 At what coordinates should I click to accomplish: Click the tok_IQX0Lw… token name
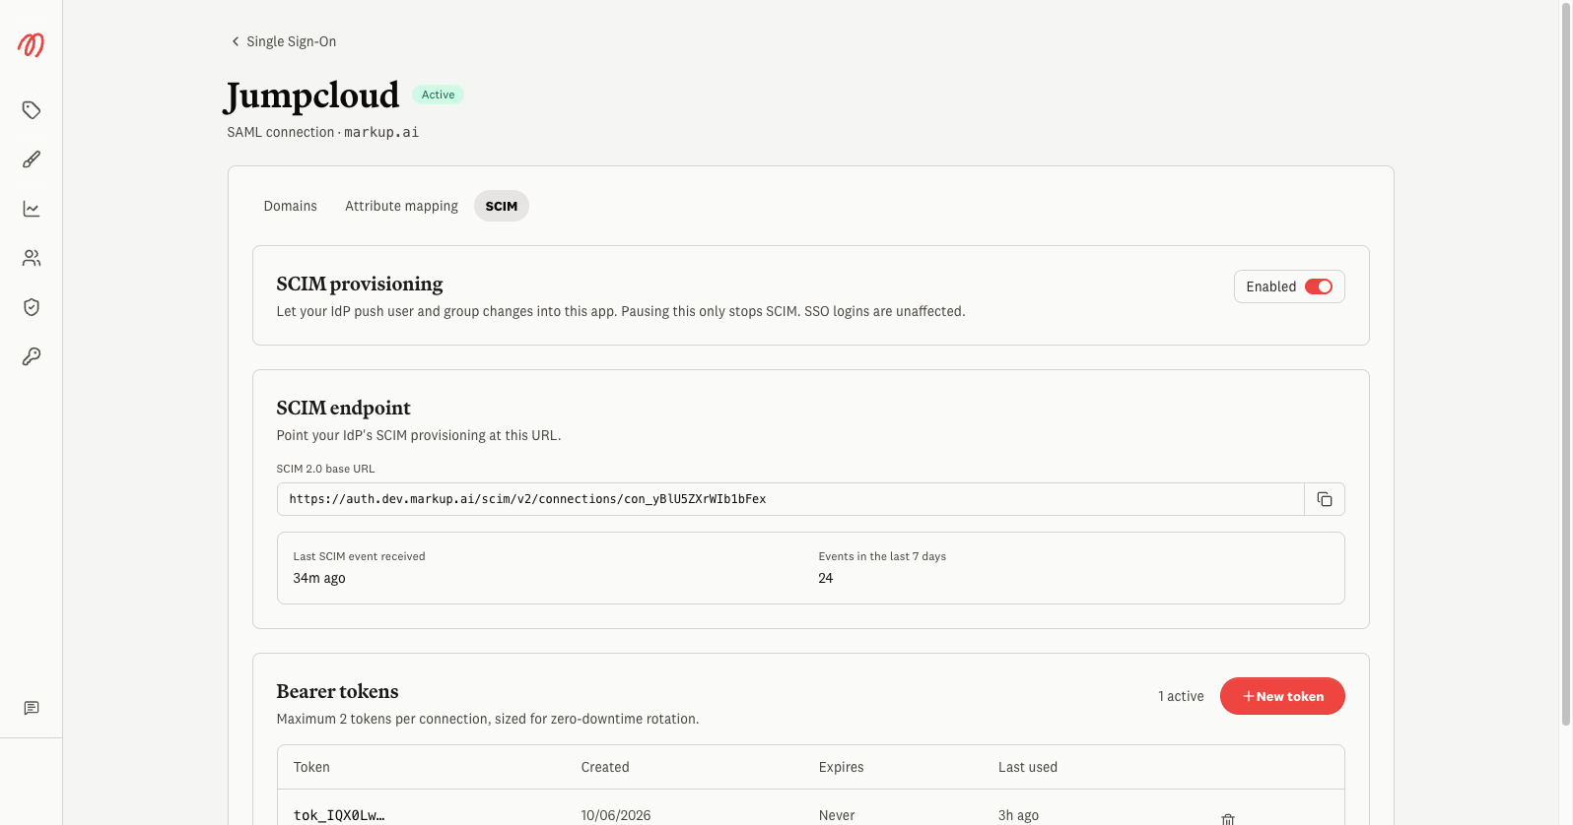(339, 815)
